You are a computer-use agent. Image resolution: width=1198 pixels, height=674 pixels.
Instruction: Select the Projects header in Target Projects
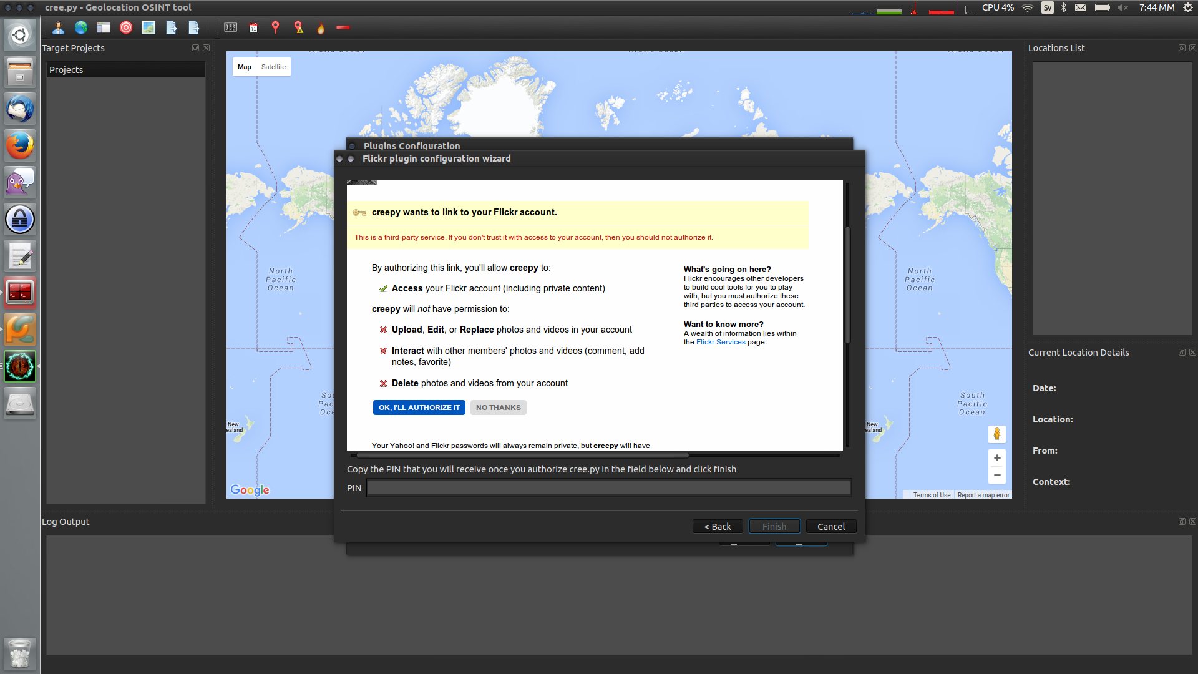coord(125,70)
